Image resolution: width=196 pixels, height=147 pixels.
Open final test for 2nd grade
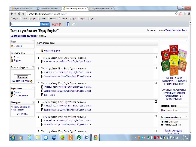click(x=68, y=62)
